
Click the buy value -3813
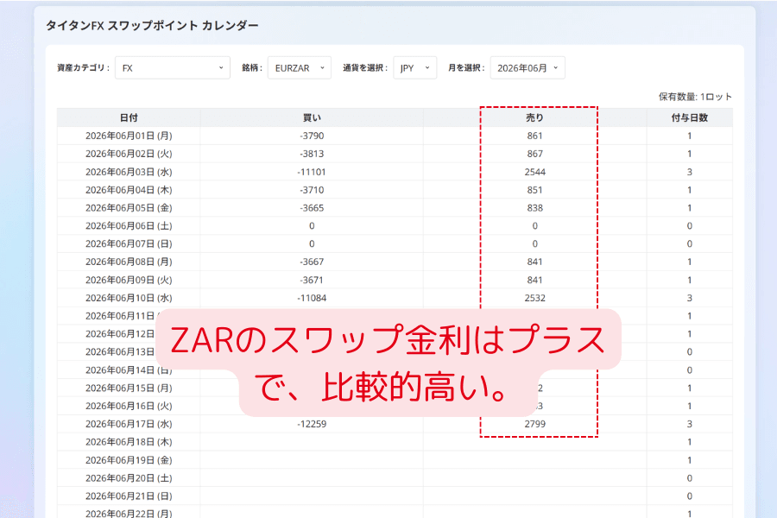tap(312, 154)
